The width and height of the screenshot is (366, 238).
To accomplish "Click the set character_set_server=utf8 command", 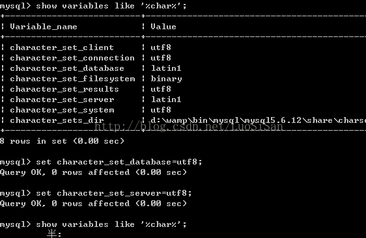I will coord(114,193).
